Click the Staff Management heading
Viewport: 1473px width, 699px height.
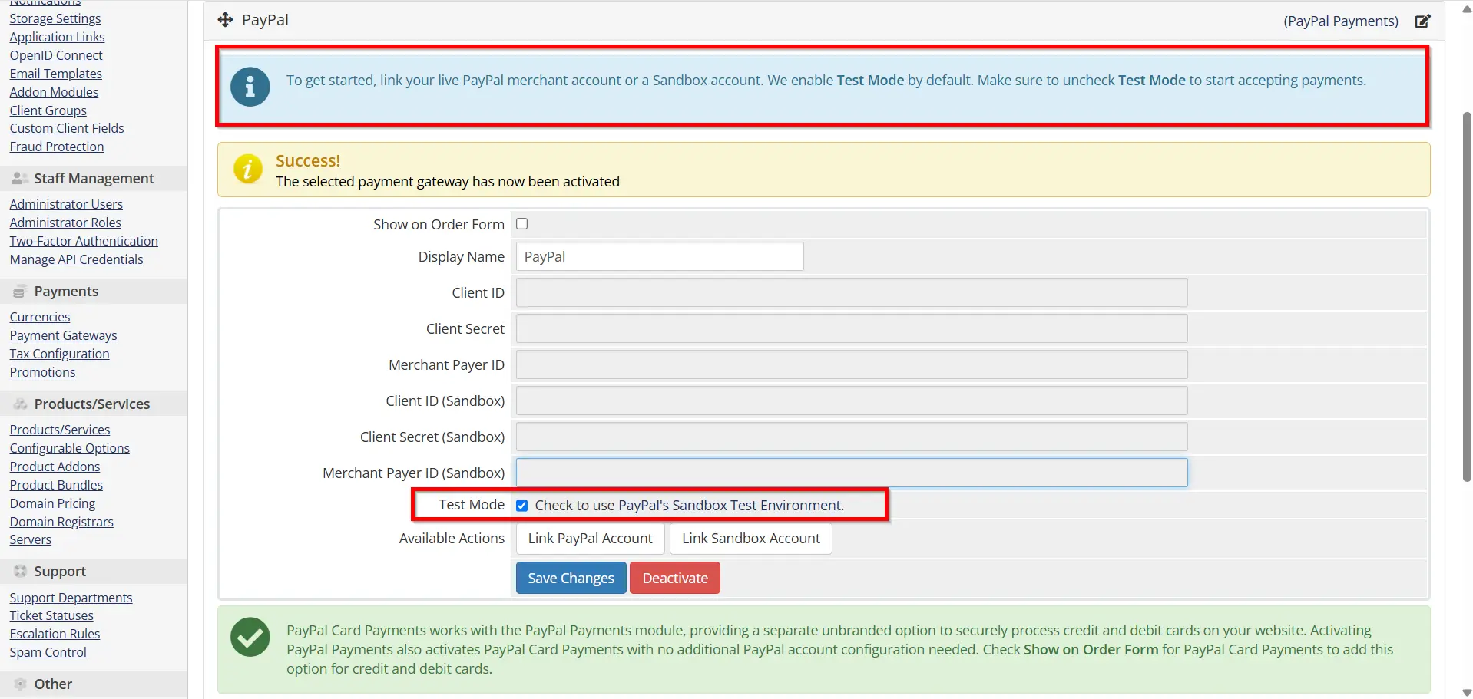[94, 179]
